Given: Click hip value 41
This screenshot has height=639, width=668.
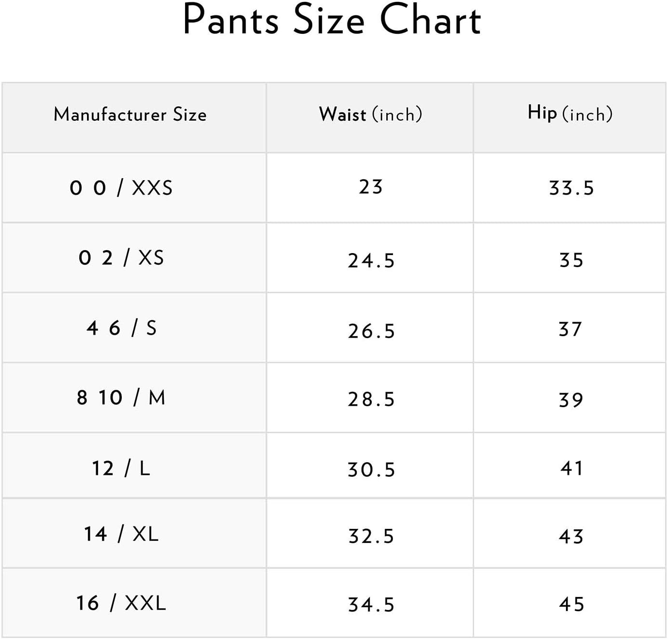Looking at the screenshot, I should pyautogui.click(x=571, y=469).
